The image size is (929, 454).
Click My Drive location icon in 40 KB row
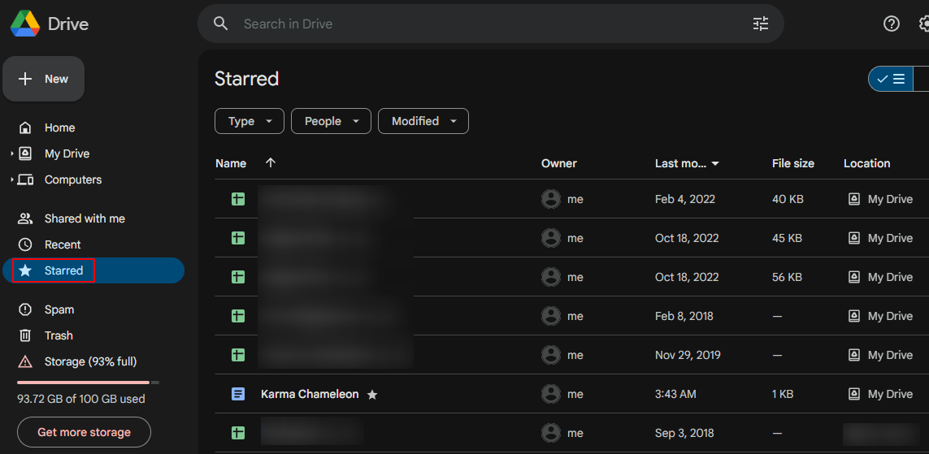[x=853, y=200]
